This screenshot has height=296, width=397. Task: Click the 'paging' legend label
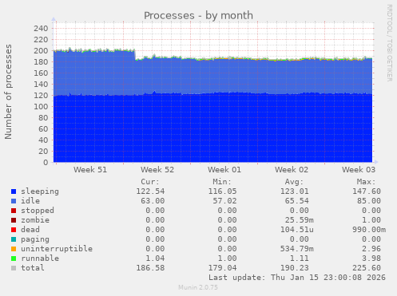[35, 239]
